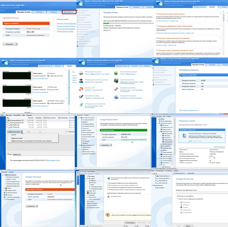Open the Сканировать dropdown arrow in Track Eraser
The image size is (228, 227).
pos(37,206)
